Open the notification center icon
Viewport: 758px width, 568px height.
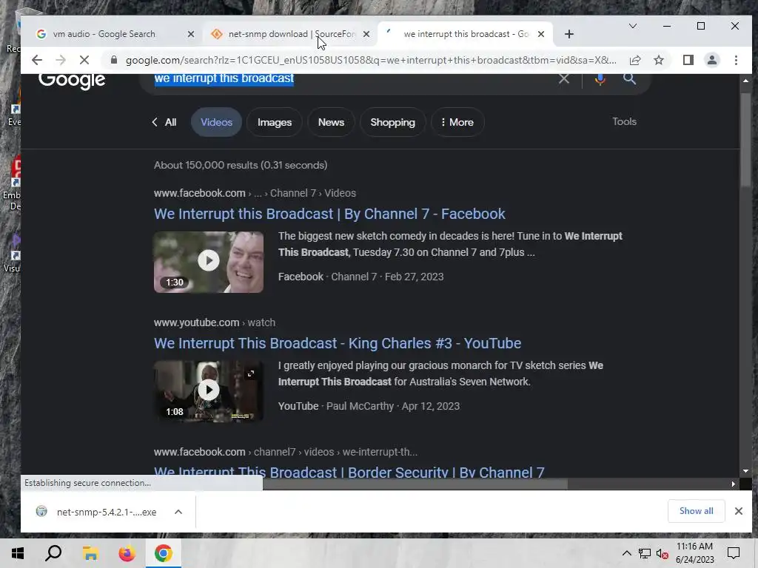[734, 553]
